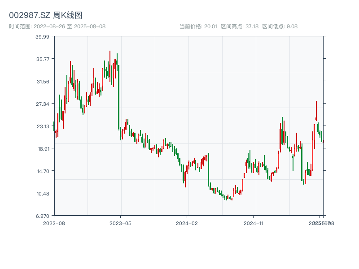Select the 2024-11 x-axis date label
This screenshot has height=269, width=359.
254,223
